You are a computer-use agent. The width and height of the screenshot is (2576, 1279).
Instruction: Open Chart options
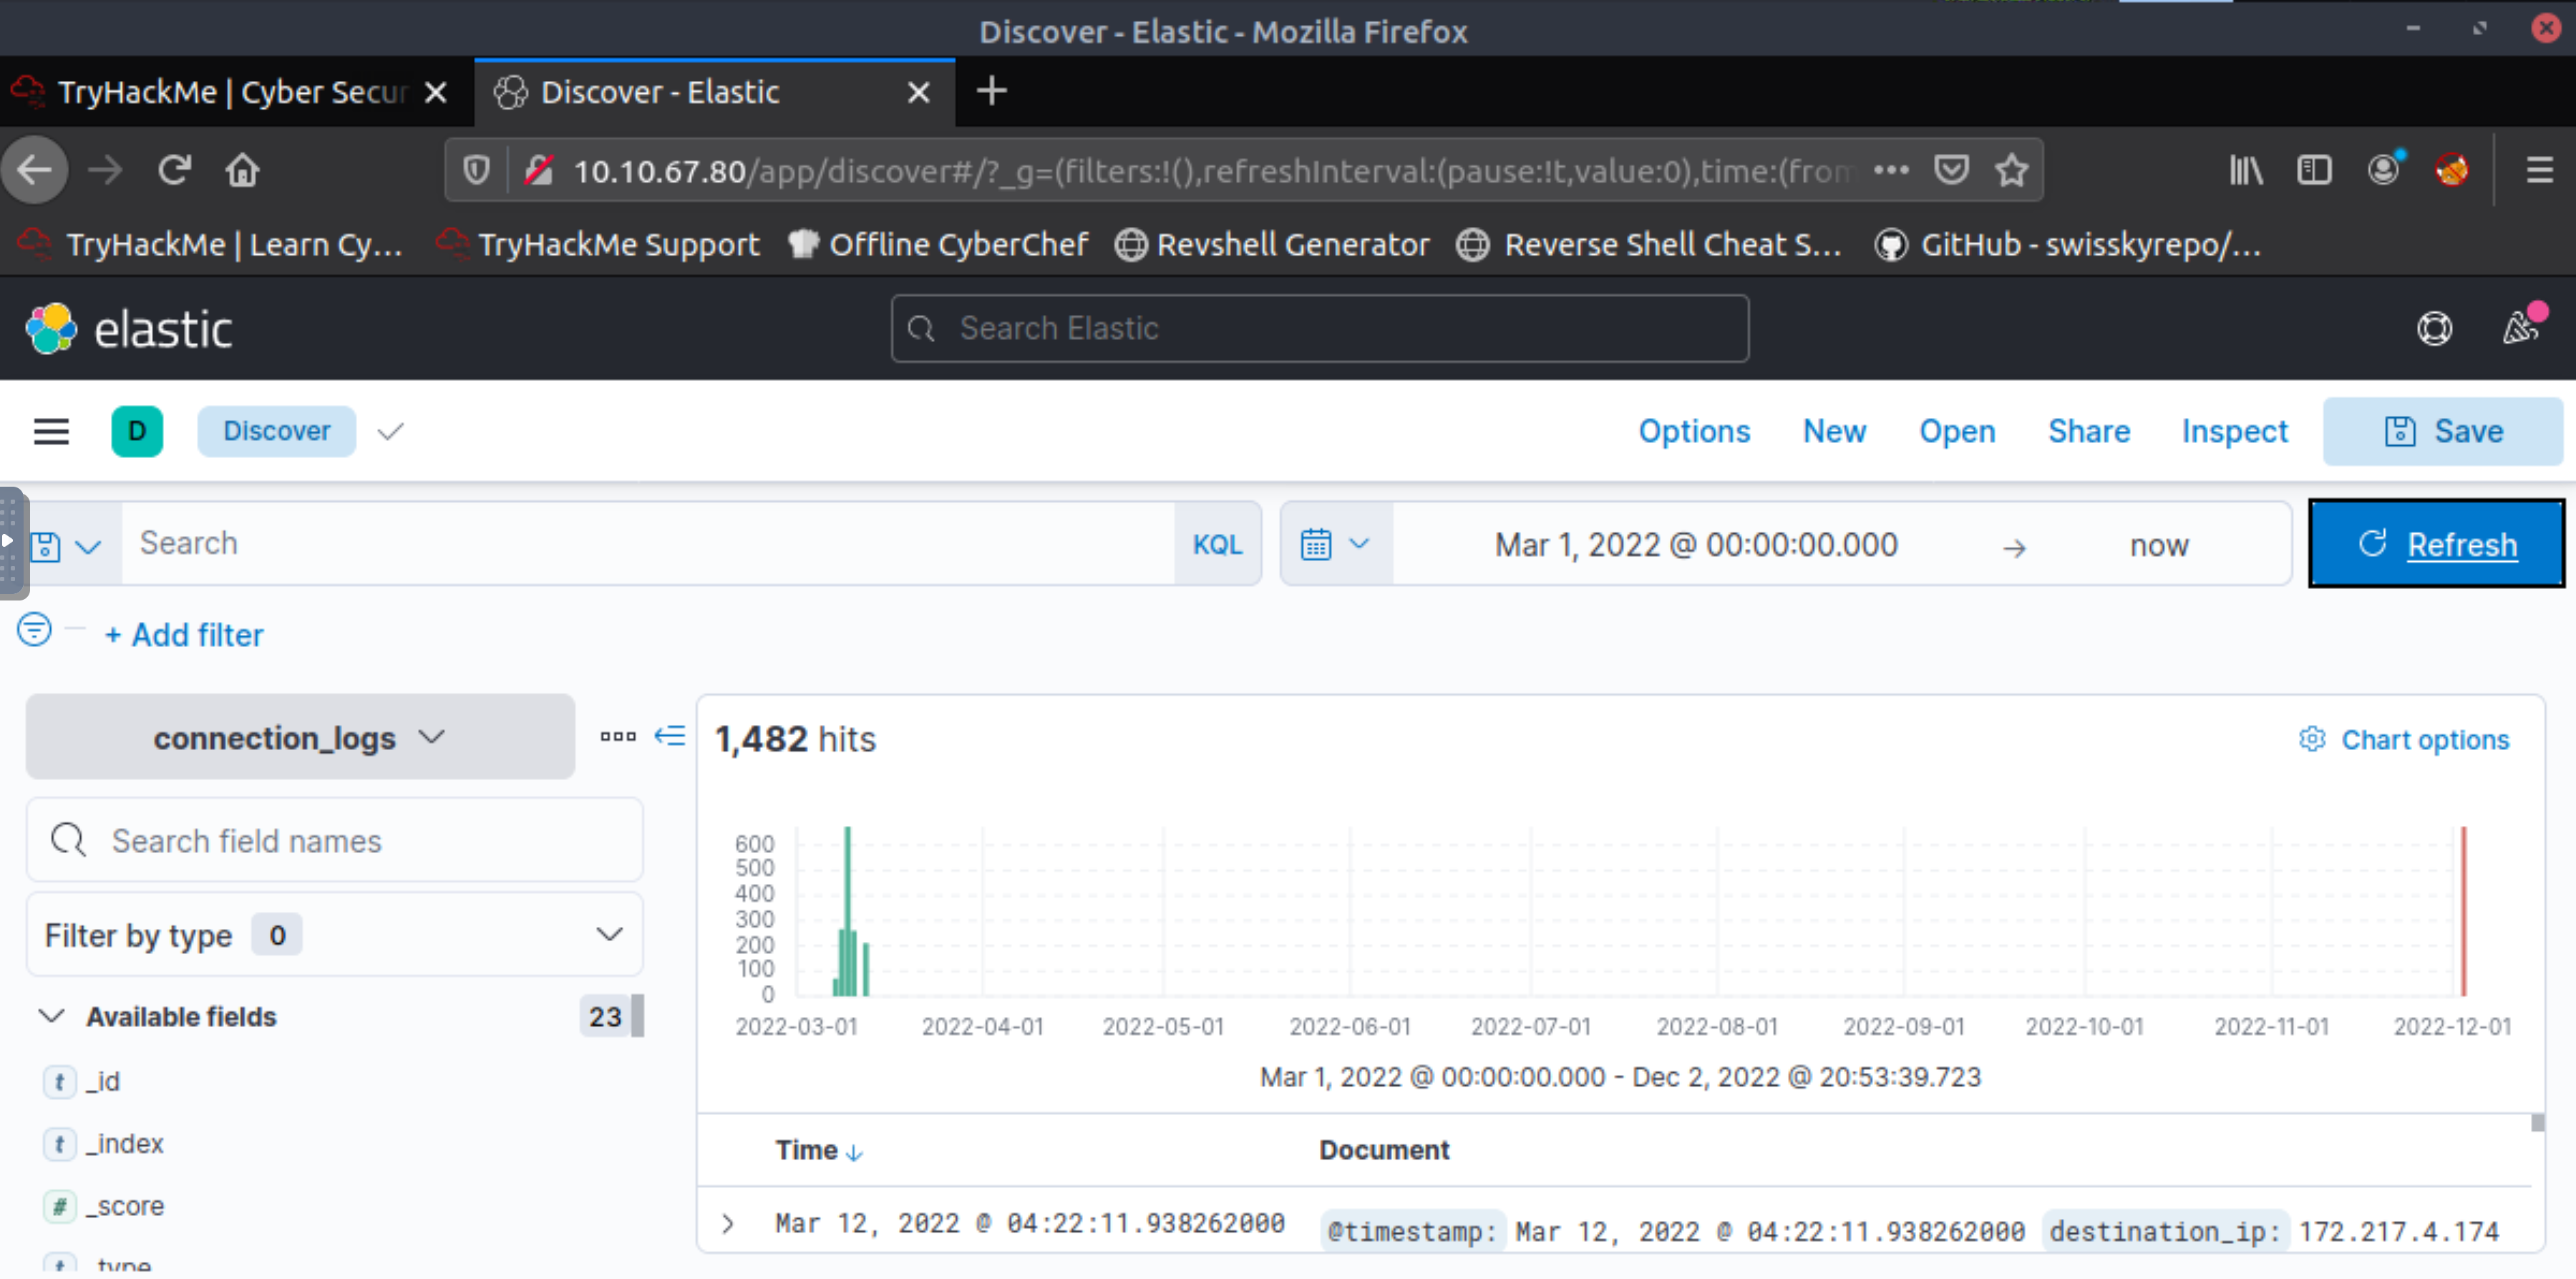click(x=2404, y=739)
